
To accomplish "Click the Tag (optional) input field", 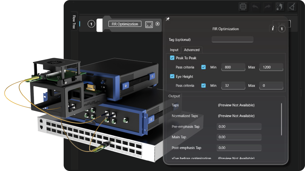I will [x=232, y=39].
